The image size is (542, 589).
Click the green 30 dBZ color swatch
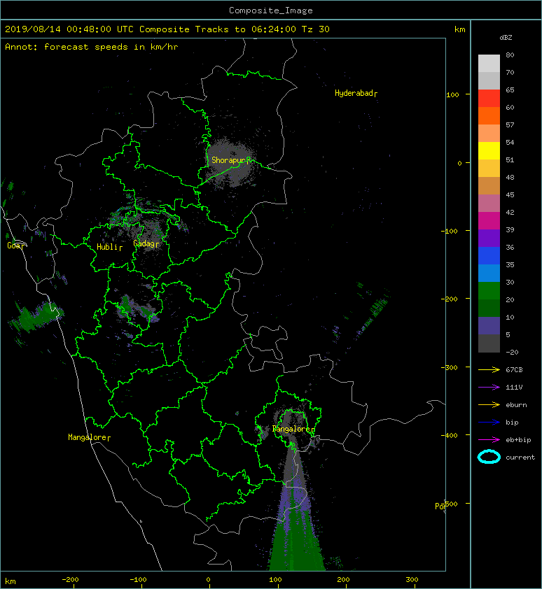pyautogui.click(x=489, y=290)
